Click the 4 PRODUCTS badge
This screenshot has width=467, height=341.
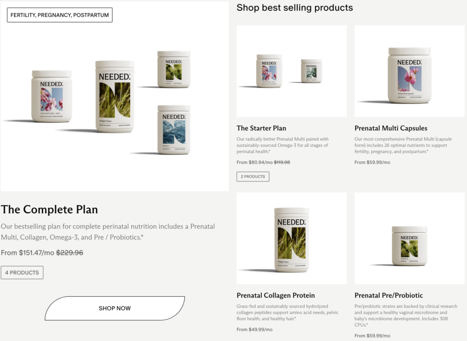[22, 273]
